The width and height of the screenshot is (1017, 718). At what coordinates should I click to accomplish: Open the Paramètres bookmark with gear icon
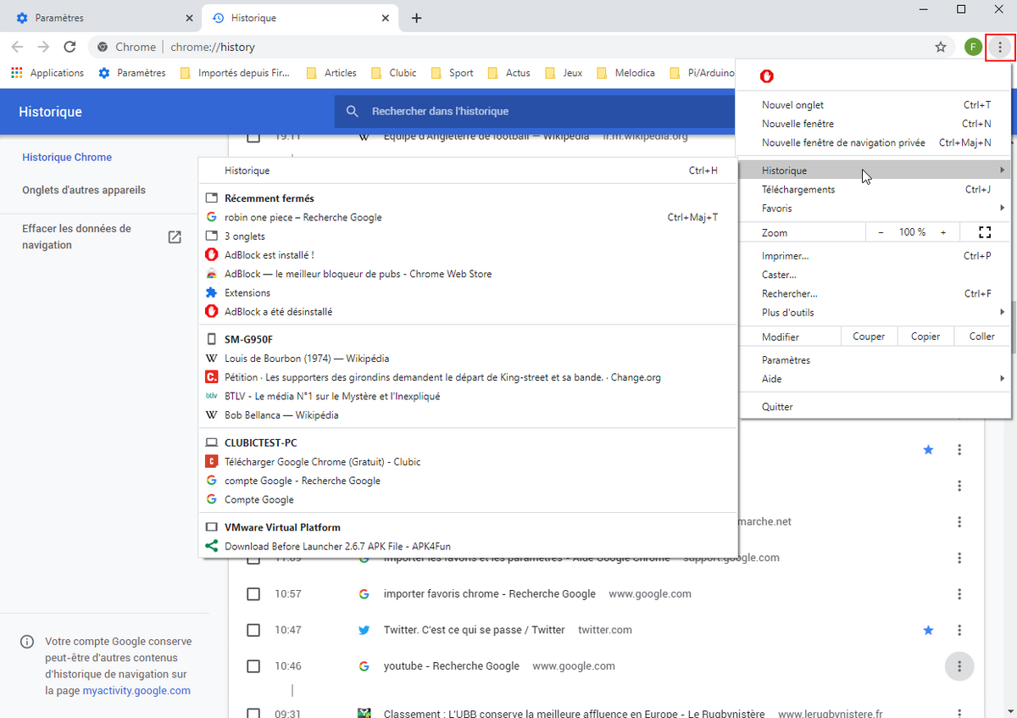click(x=132, y=73)
